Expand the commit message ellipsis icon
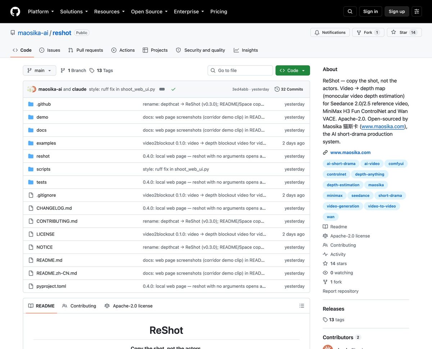 point(162,89)
